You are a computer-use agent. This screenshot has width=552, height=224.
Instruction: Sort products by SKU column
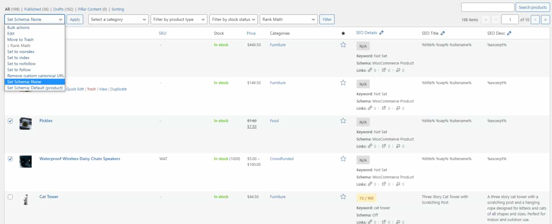163,33
